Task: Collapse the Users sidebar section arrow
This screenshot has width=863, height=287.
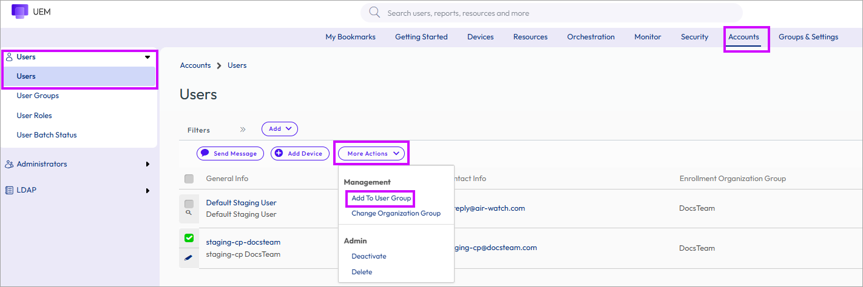Action: (147, 57)
